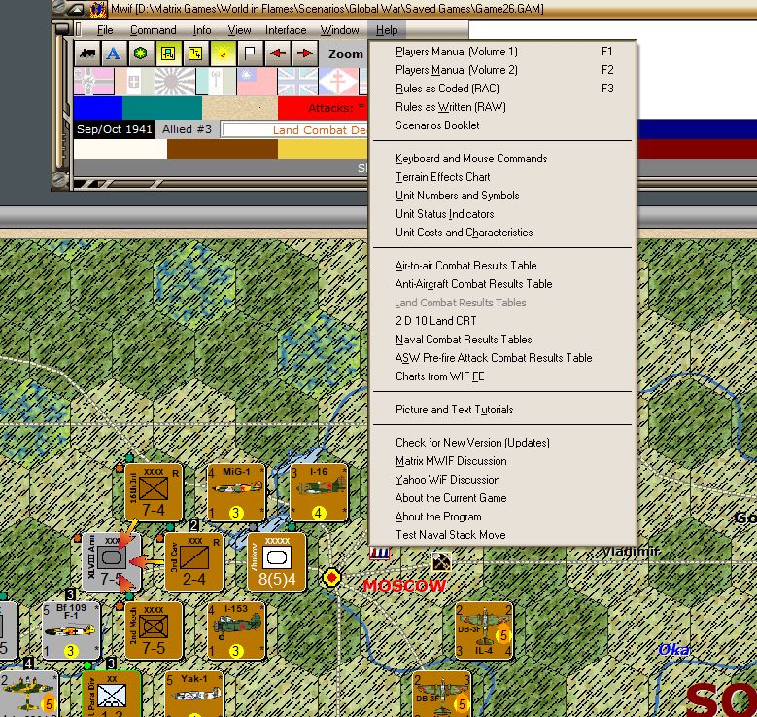Click the red left arrow toolbar button
This screenshot has width=757, height=717.
coord(277,54)
